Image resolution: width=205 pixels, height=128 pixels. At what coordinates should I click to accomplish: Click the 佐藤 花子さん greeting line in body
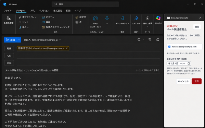(13, 78)
